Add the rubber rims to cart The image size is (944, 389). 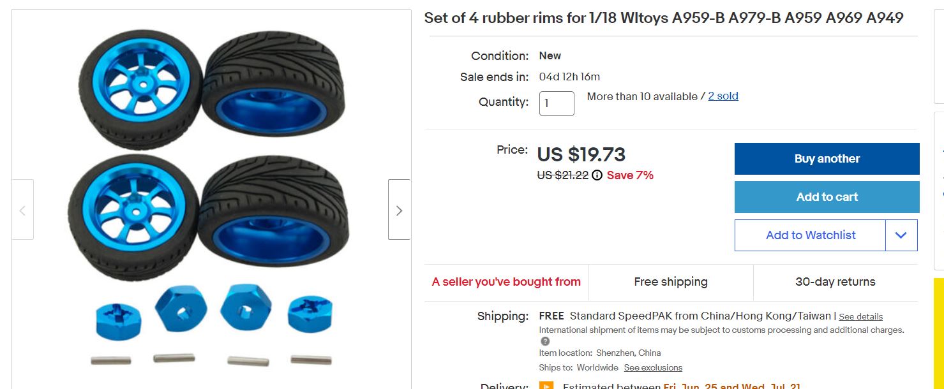click(x=827, y=197)
